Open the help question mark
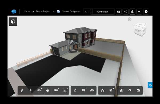 coord(146,12)
